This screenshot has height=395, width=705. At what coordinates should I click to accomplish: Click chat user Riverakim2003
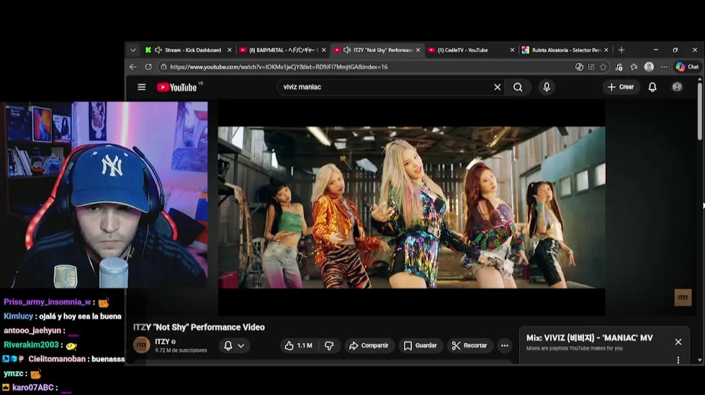click(31, 345)
